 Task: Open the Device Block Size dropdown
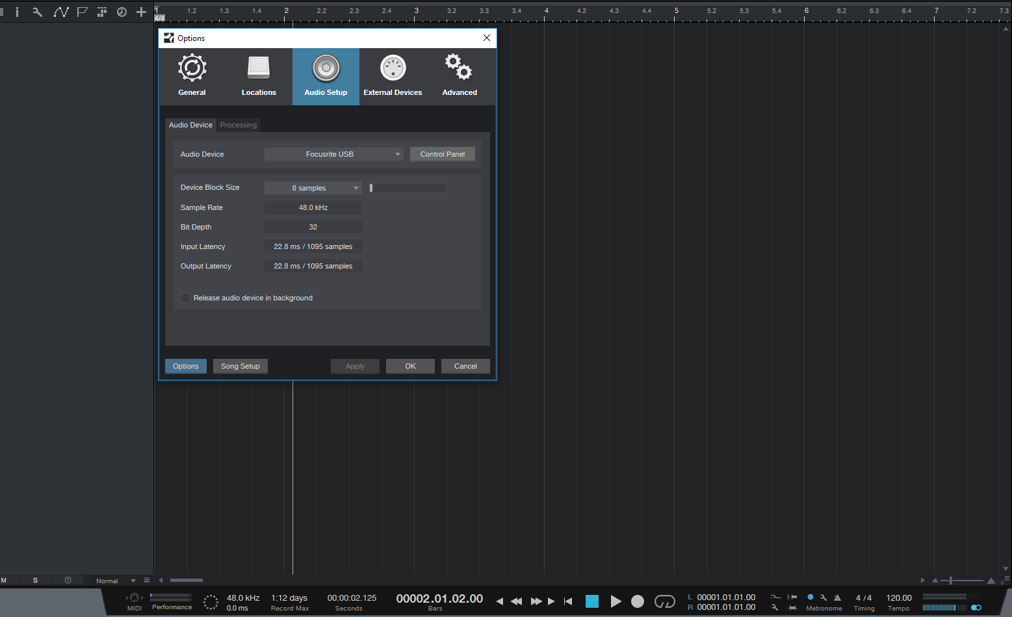tap(313, 188)
